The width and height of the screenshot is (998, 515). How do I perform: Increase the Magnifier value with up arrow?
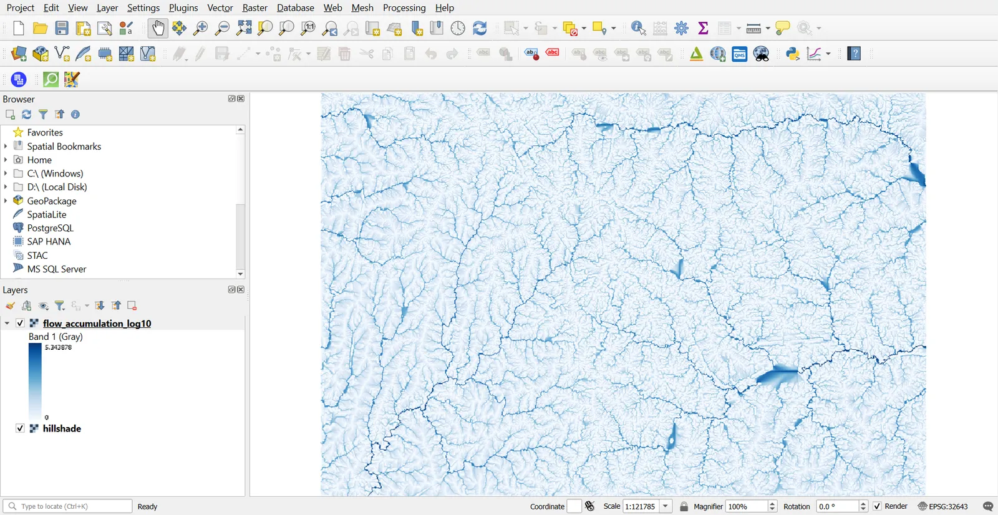tap(773, 504)
